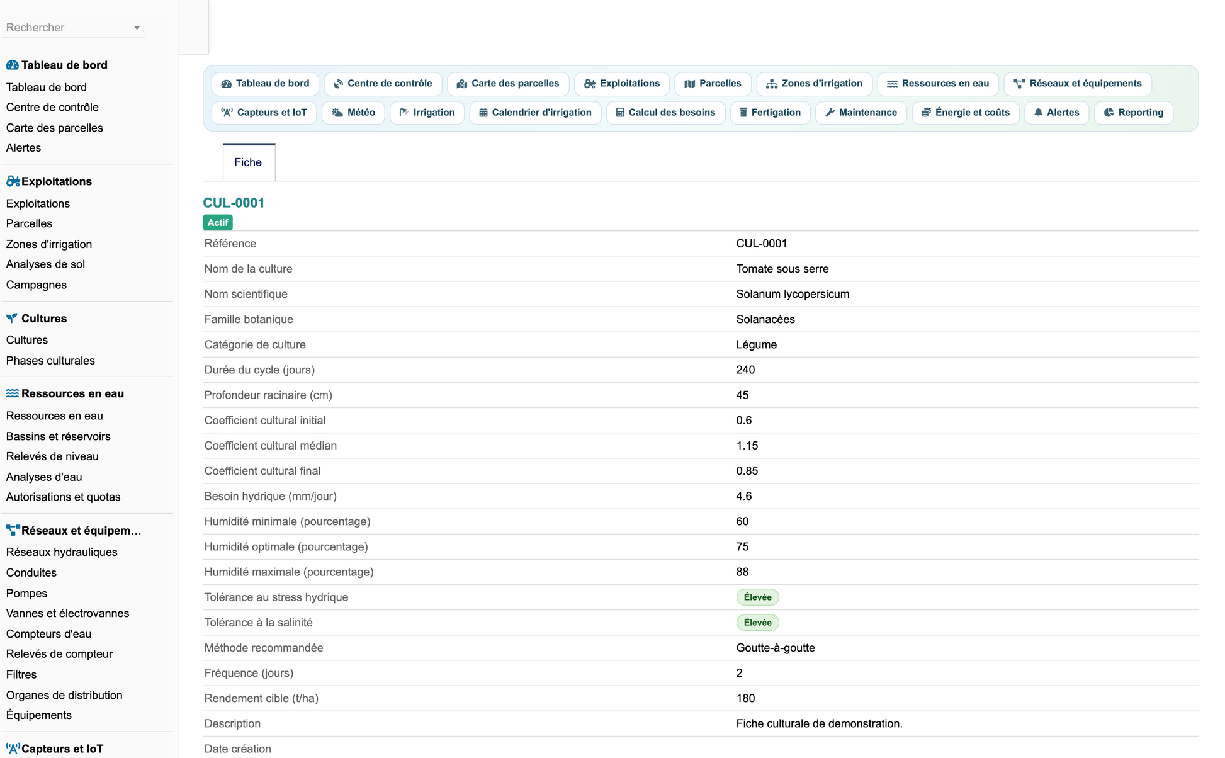
Task: Click the value Tomate sous serre
Action: (782, 269)
